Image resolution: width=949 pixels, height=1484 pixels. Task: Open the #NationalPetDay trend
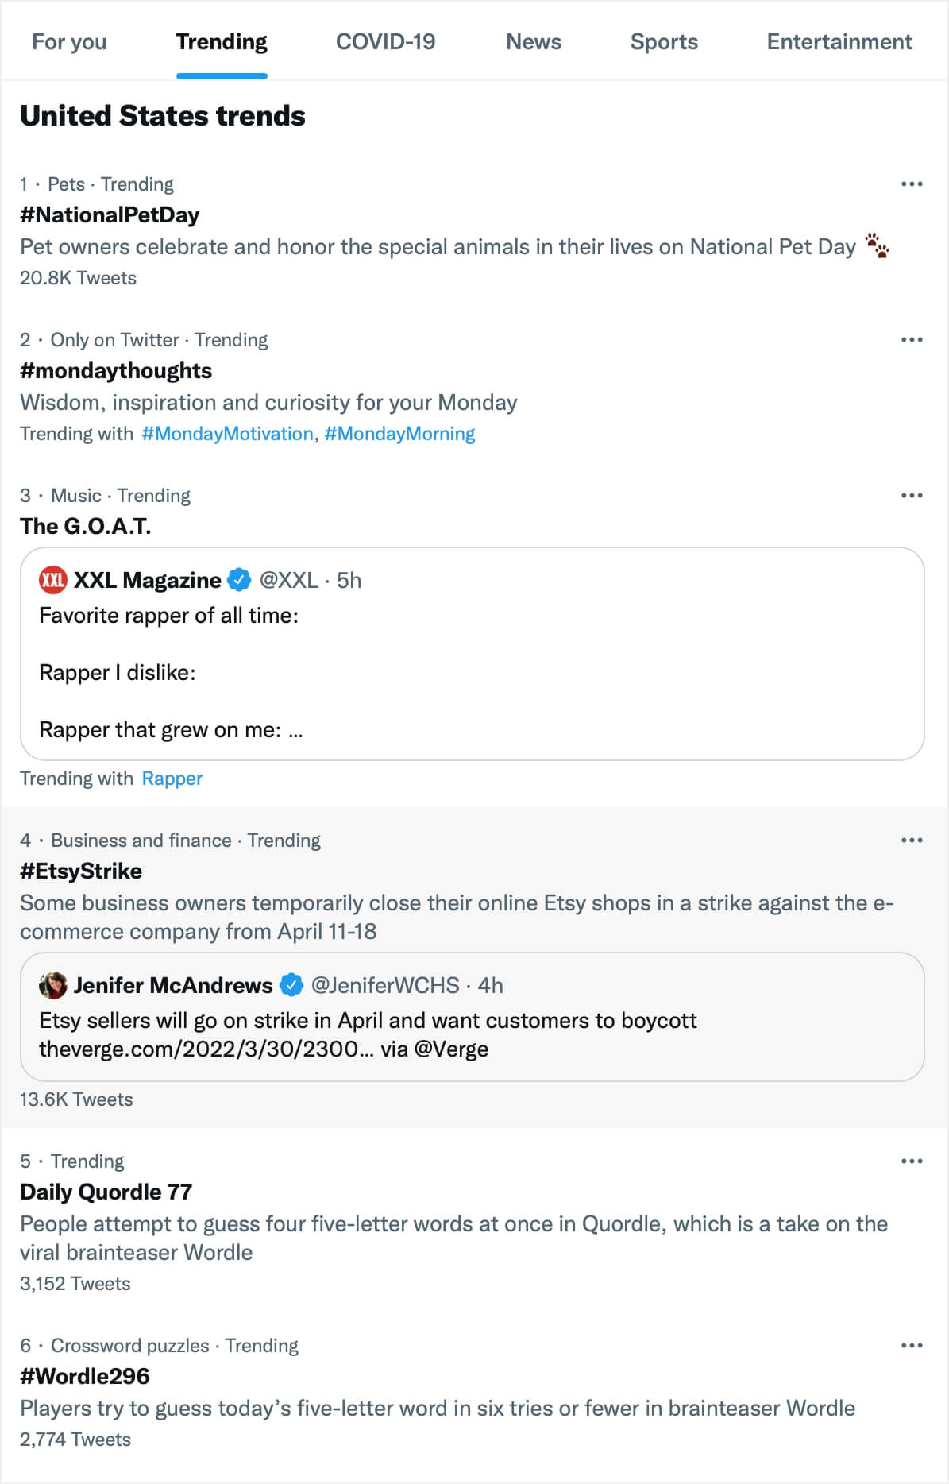110,215
